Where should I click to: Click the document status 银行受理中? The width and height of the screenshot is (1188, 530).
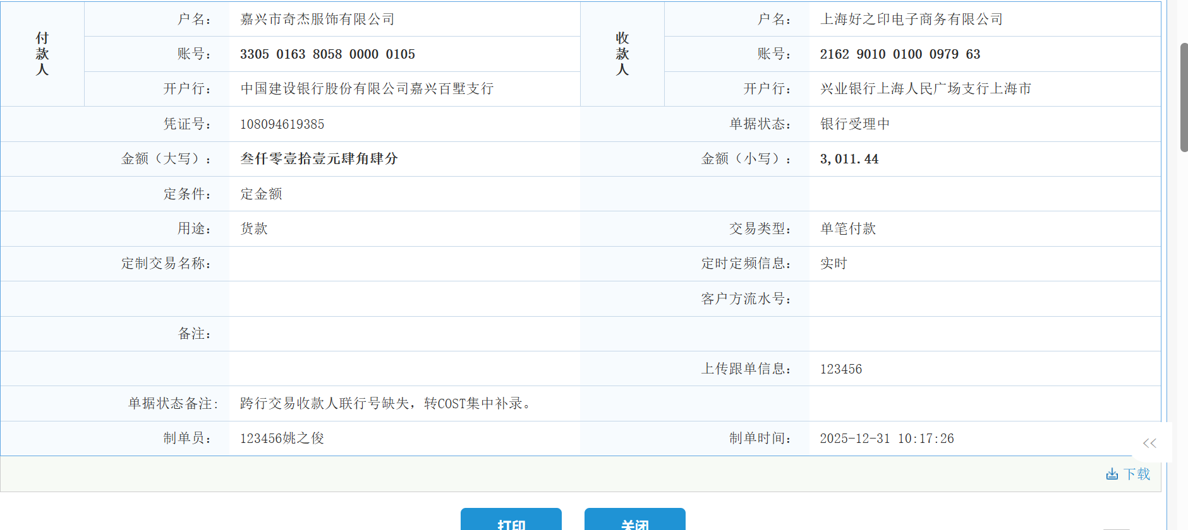[x=854, y=124]
